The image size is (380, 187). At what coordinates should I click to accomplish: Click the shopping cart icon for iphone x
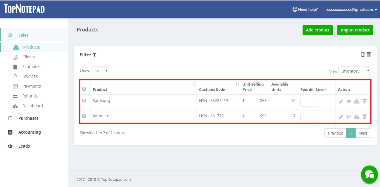(x=349, y=117)
